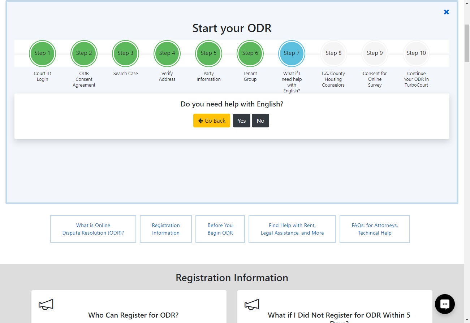Answer No to the English help question
470x323 pixels.
[260, 121]
